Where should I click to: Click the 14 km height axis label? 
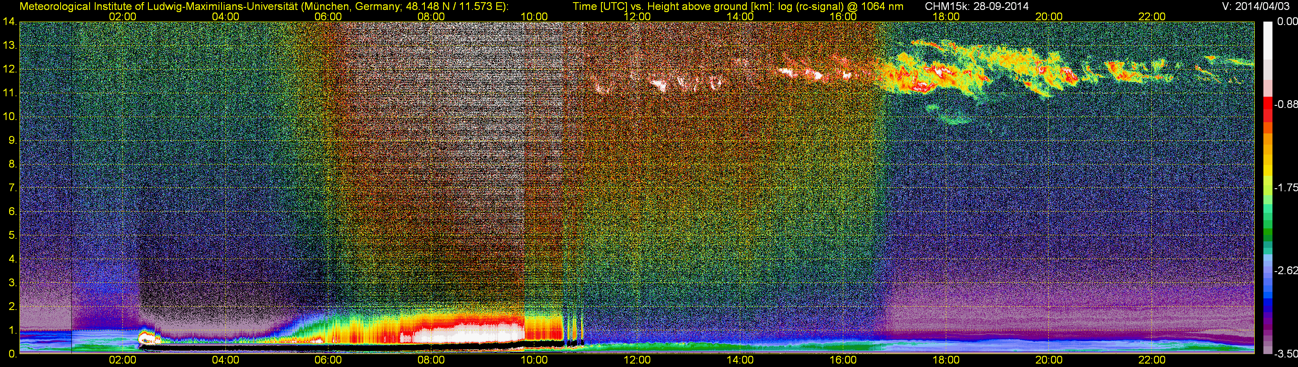[10, 22]
